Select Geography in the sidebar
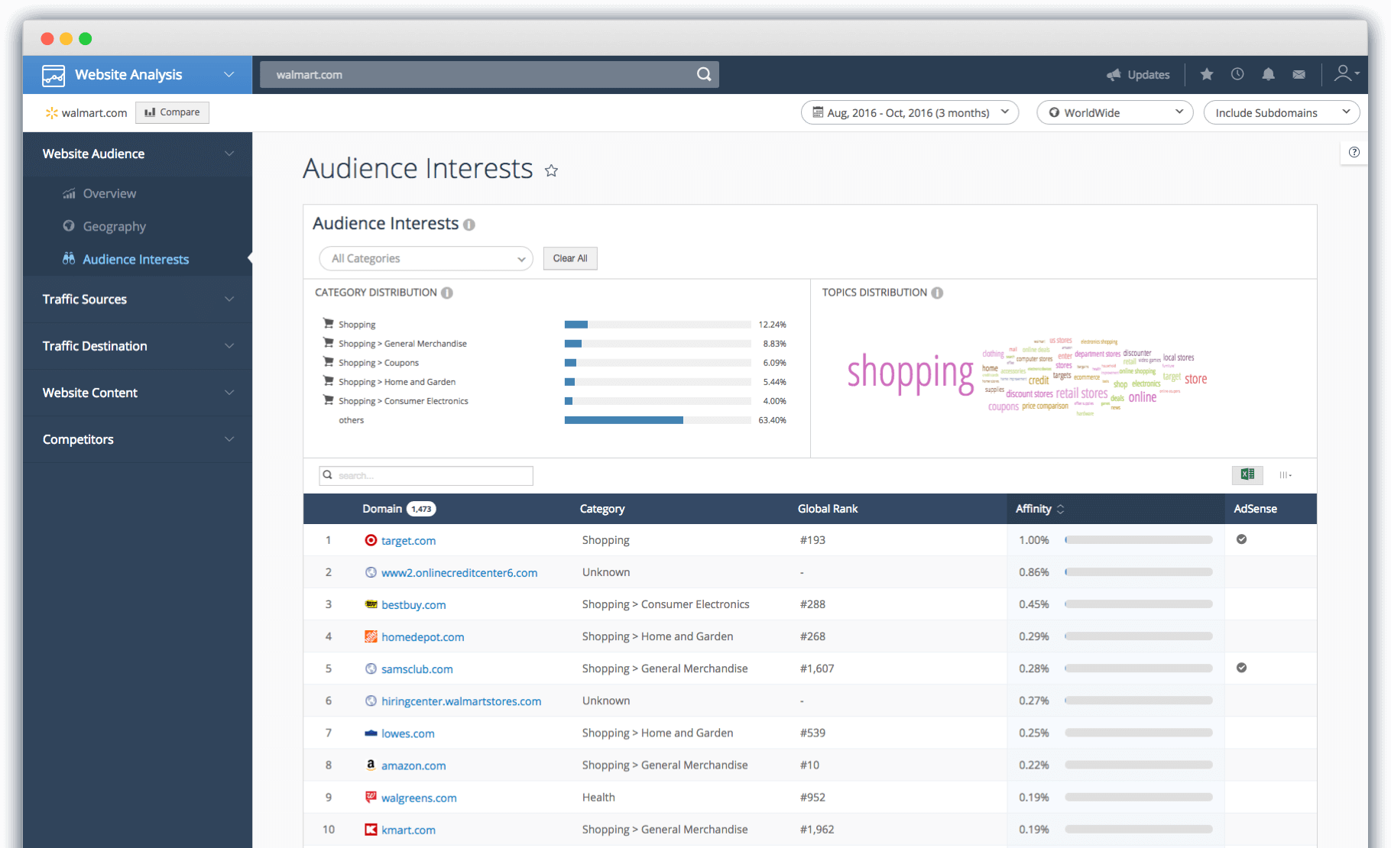The height and width of the screenshot is (848, 1391). point(115,226)
